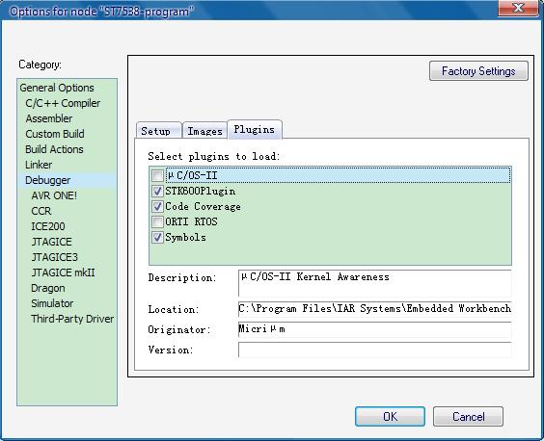The image size is (544, 441).
Task: Enable the µC/OS-II plugin checkbox
Action: (157, 175)
